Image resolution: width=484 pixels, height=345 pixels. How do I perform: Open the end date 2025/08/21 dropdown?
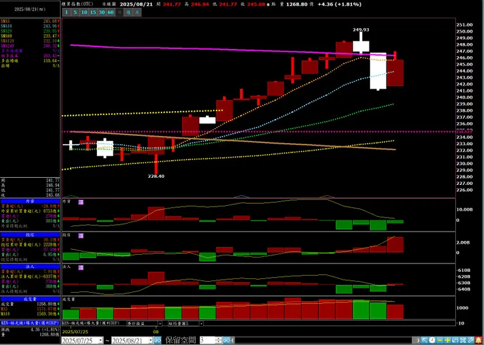150,340
